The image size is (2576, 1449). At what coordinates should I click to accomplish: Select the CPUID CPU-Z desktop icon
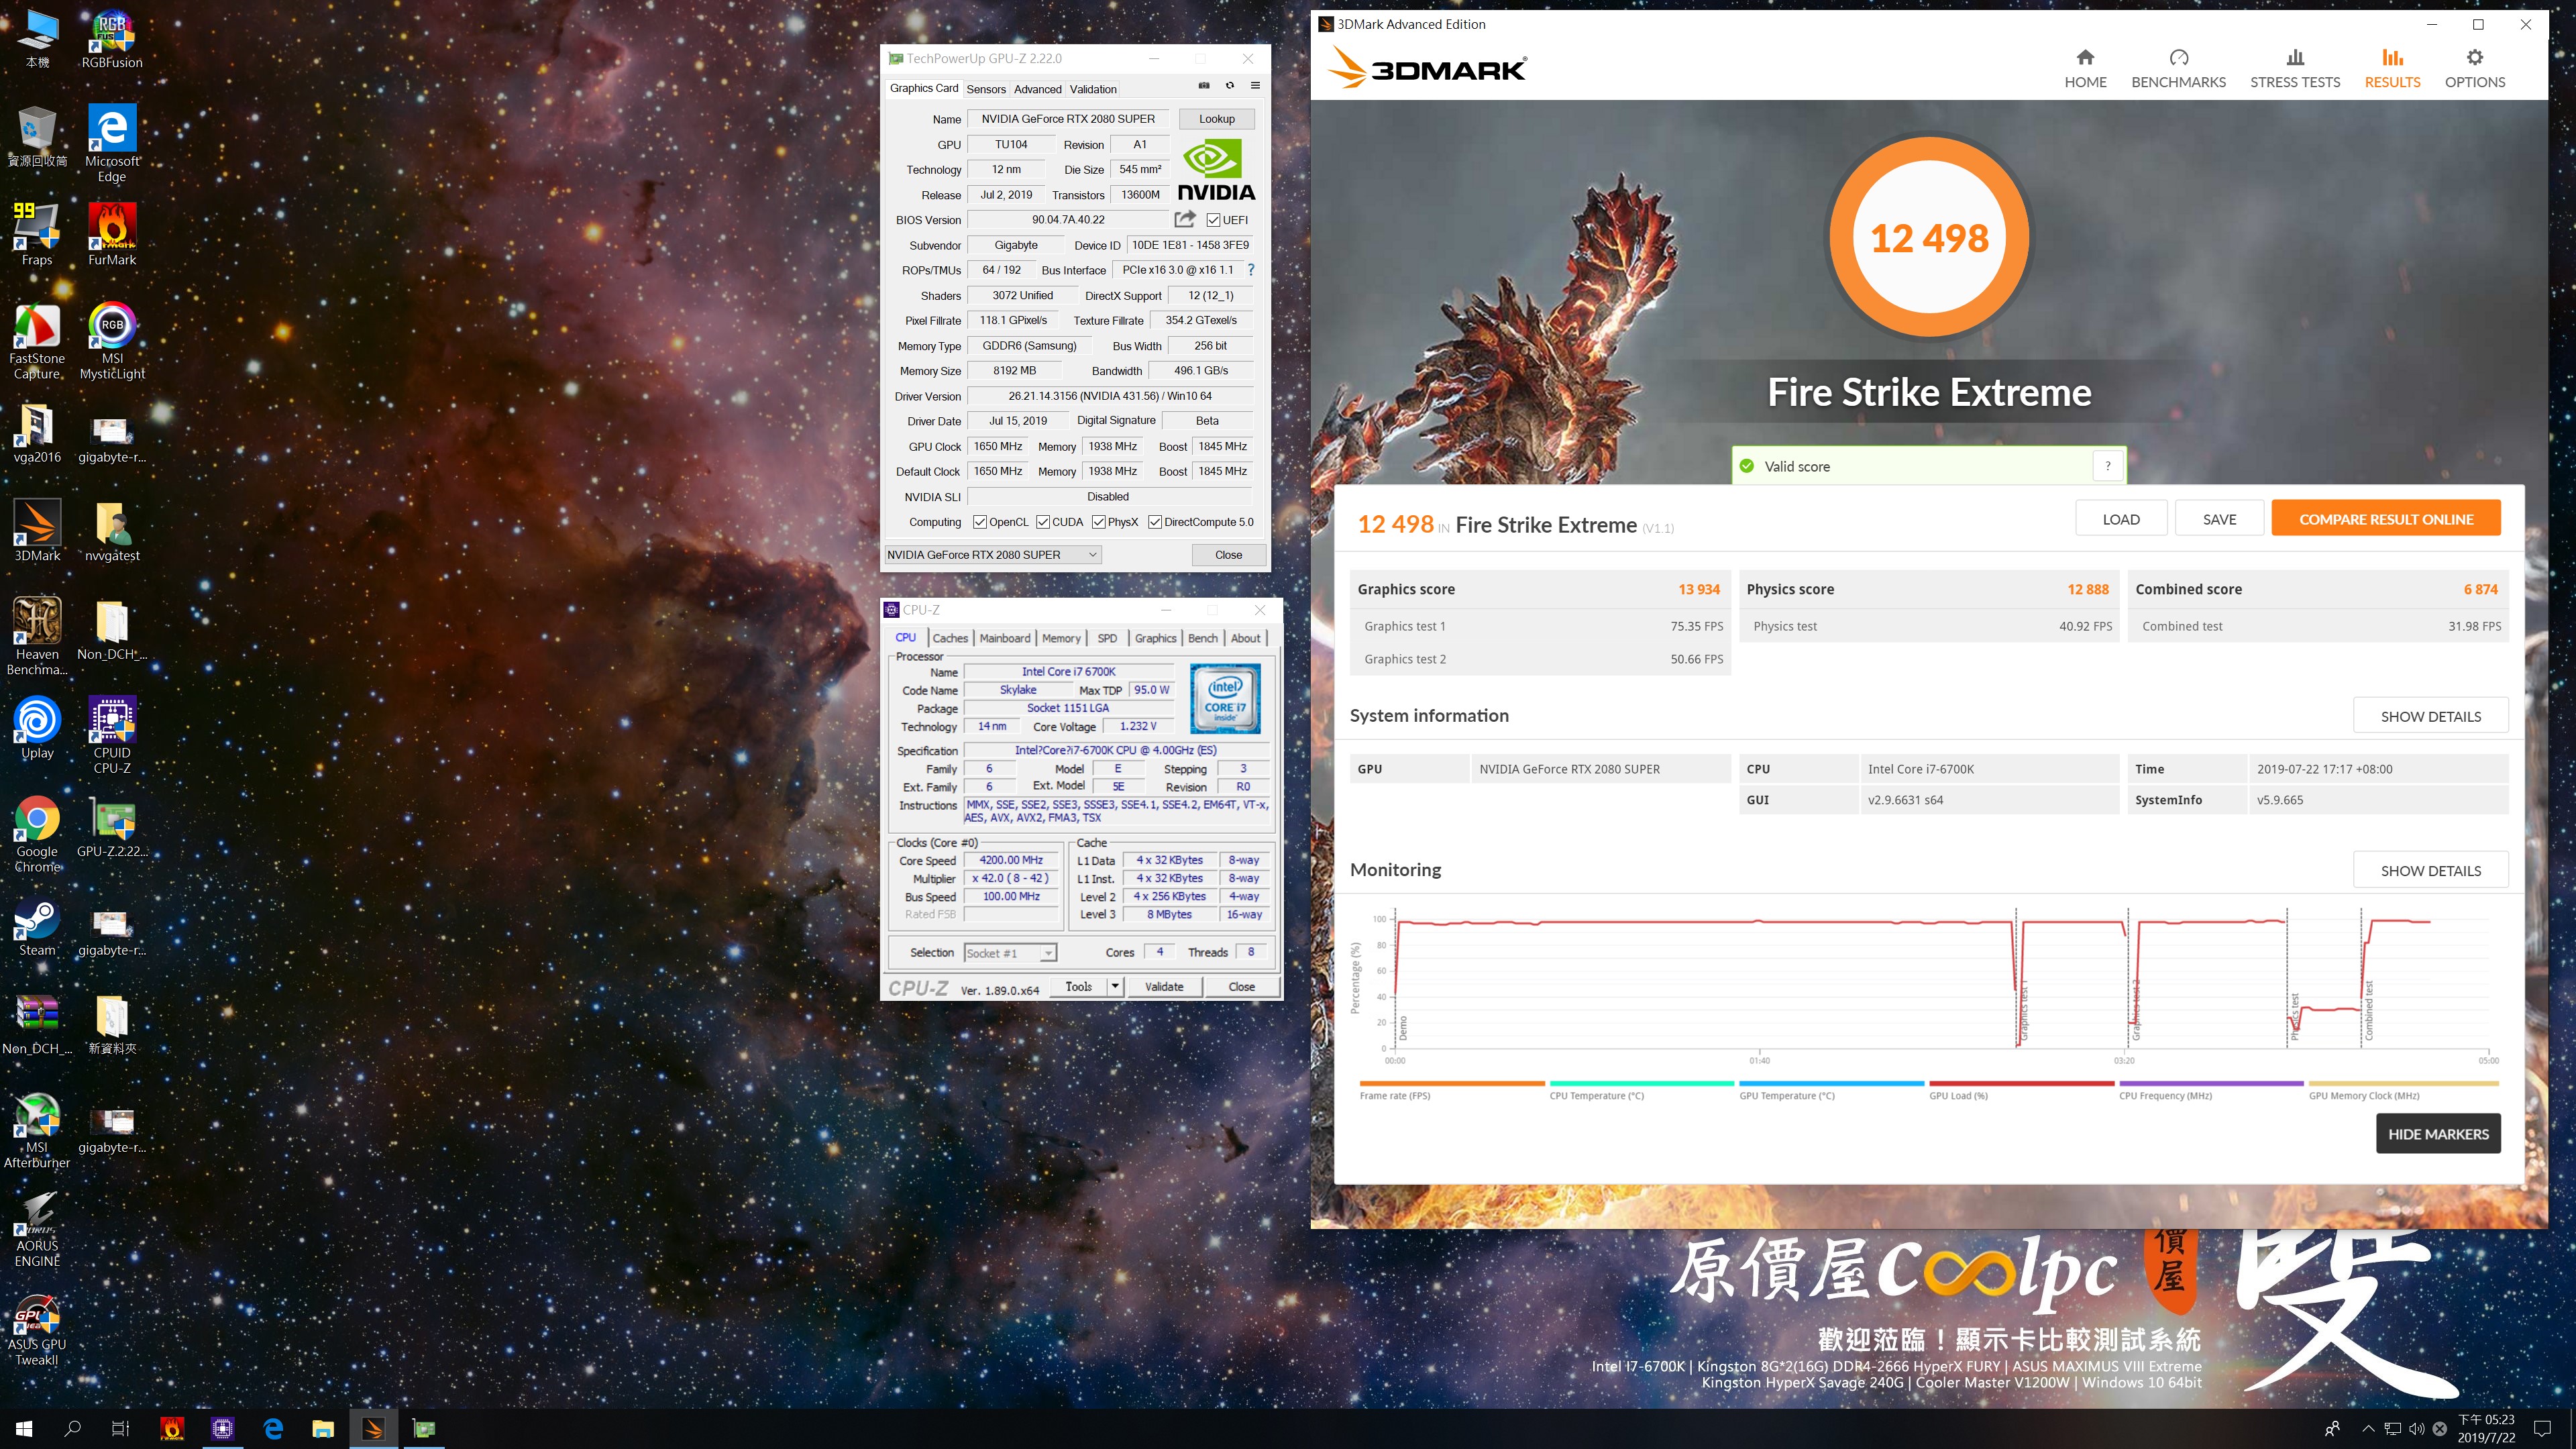point(112,735)
